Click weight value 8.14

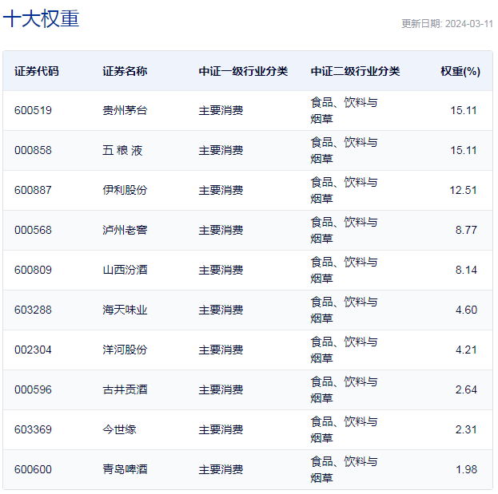pyautogui.click(x=466, y=271)
